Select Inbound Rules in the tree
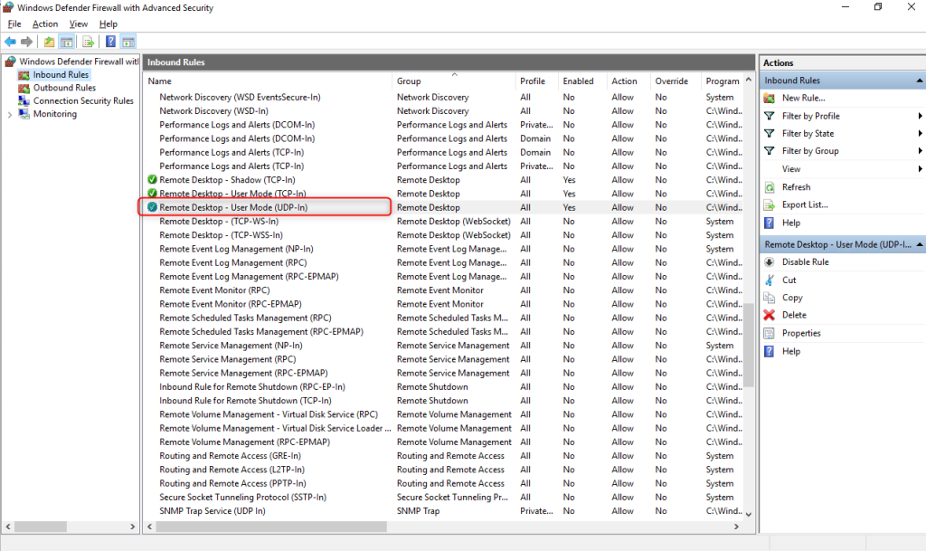Image resolution: width=926 pixels, height=551 pixels. pos(61,74)
